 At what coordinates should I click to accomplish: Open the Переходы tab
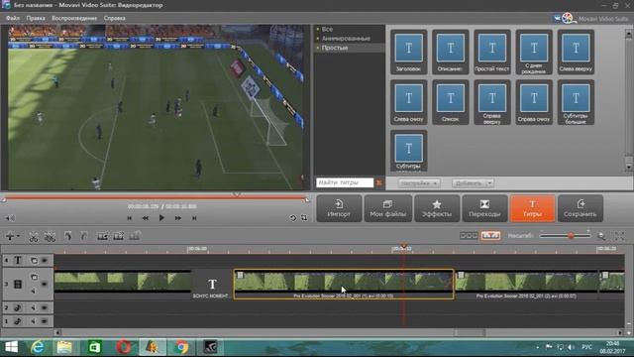484,208
